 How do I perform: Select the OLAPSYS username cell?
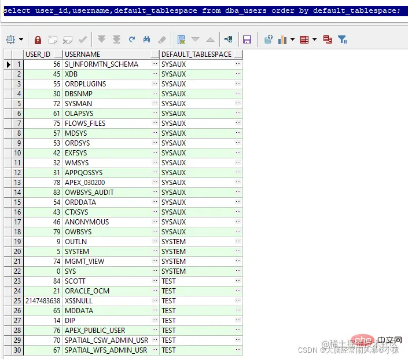click(111, 114)
